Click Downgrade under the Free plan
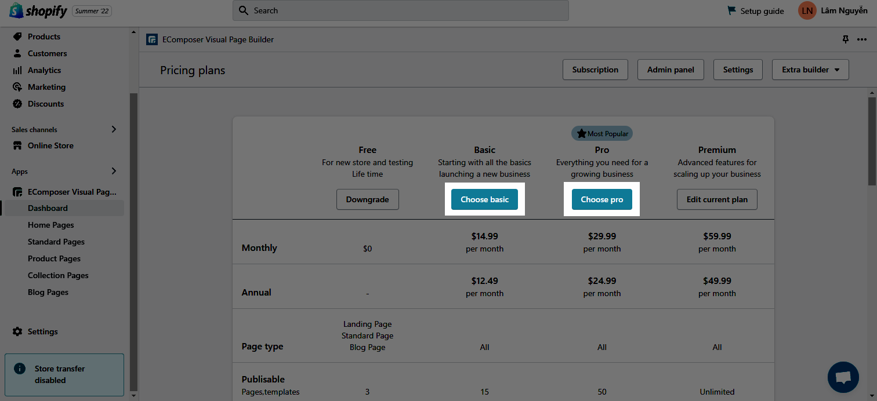877x401 pixels. (x=368, y=199)
